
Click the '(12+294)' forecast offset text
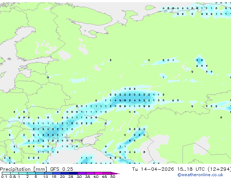(x=219, y=169)
